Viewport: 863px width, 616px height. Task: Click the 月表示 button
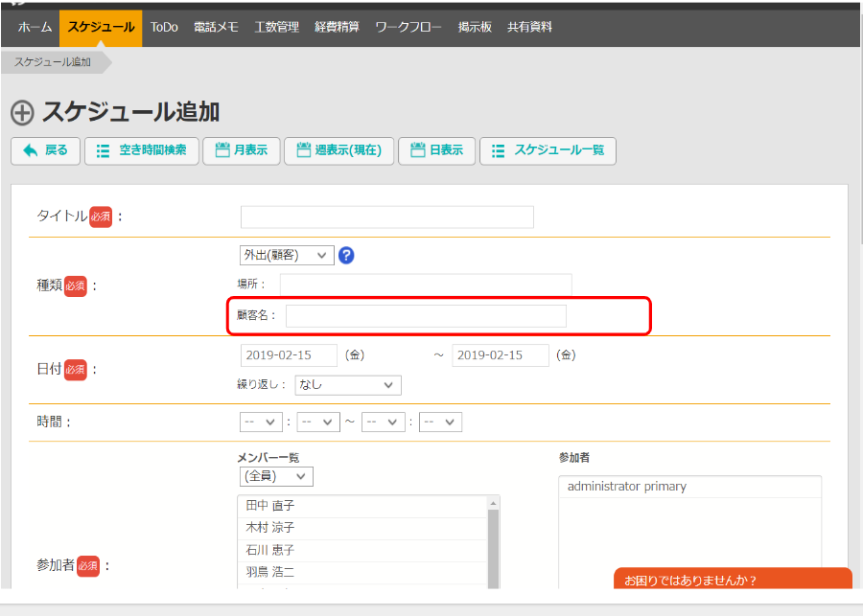pos(242,150)
